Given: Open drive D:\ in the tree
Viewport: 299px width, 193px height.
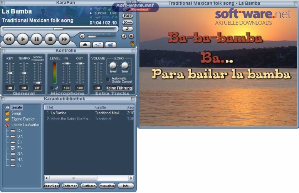Looking at the screenshot, I should tap(20, 136).
